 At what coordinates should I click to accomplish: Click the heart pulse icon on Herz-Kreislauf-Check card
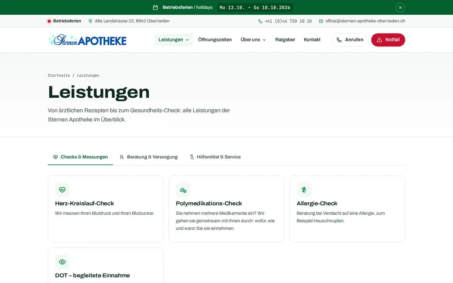pos(62,190)
